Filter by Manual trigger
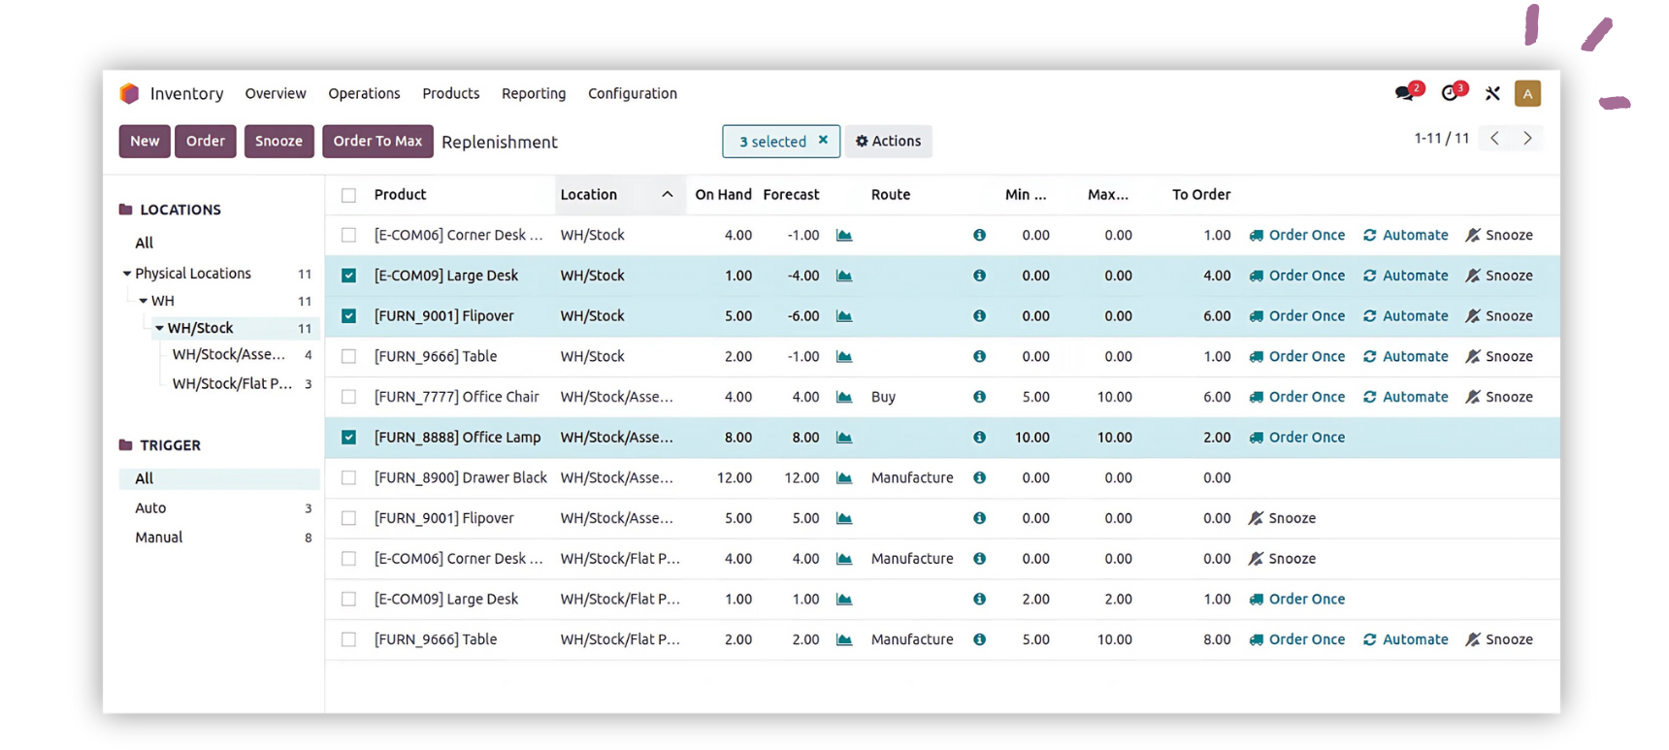The height and width of the screenshot is (750, 1669). click(159, 538)
